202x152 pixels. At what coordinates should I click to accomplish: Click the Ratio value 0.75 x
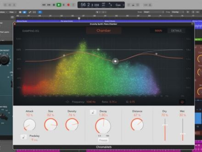[113, 102]
